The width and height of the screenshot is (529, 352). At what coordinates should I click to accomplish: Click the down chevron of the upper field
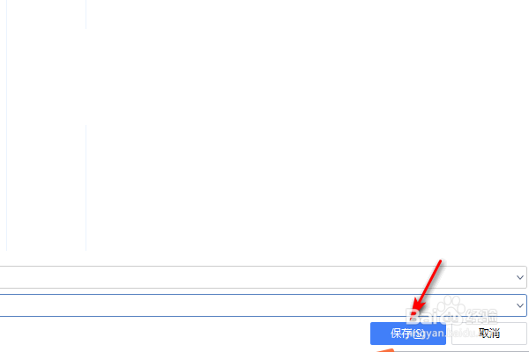[519, 277]
